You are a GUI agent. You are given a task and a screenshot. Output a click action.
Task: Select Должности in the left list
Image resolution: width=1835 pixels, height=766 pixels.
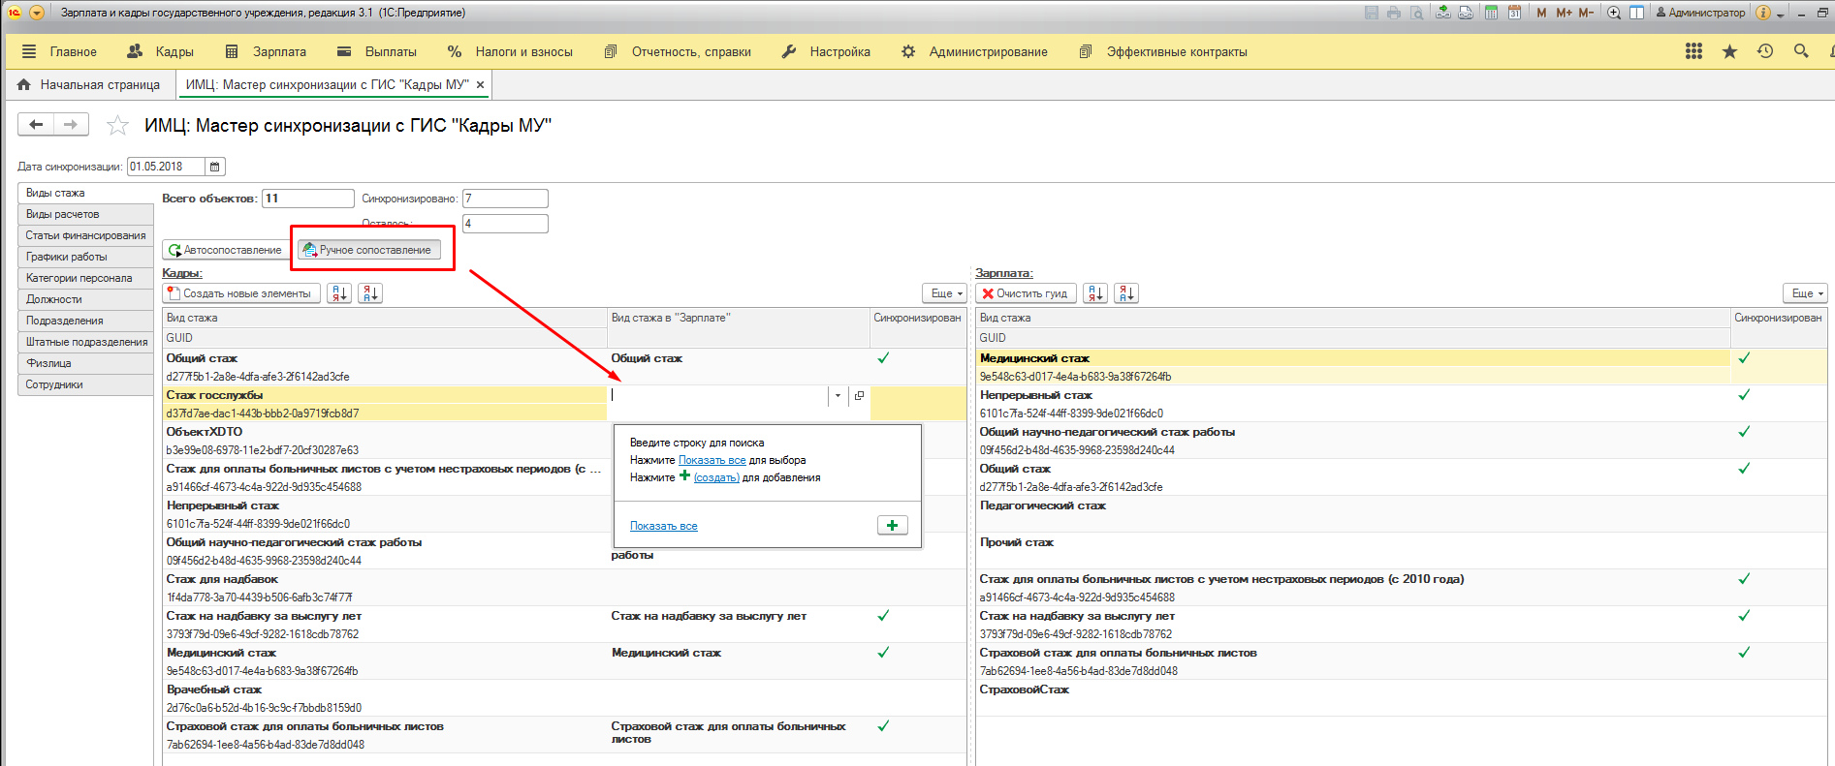tap(54, 299)
